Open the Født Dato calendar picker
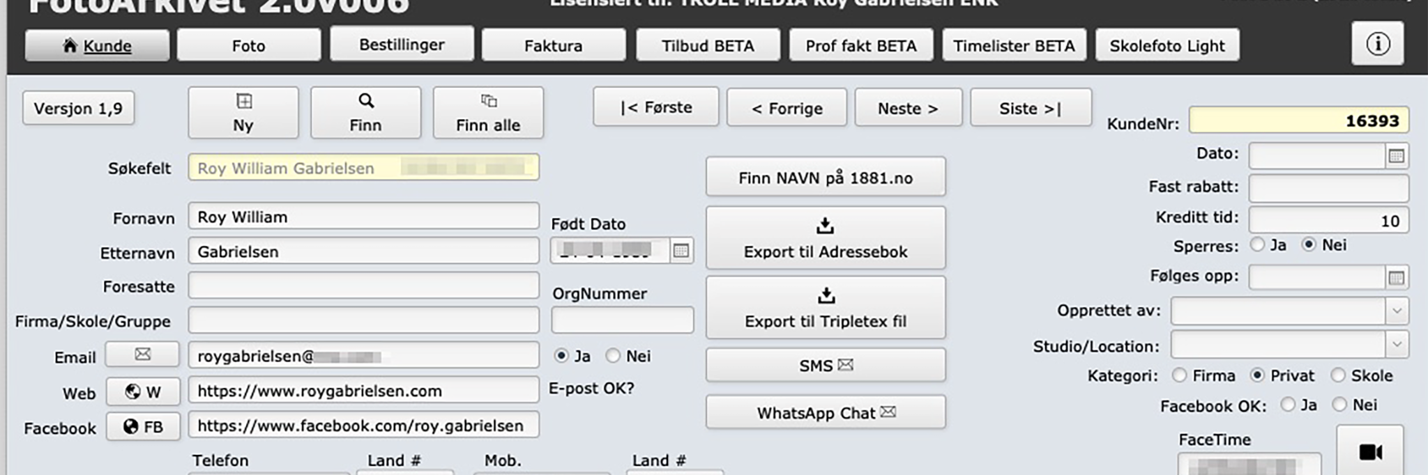 pyautogui.click(x=681, y=251)
